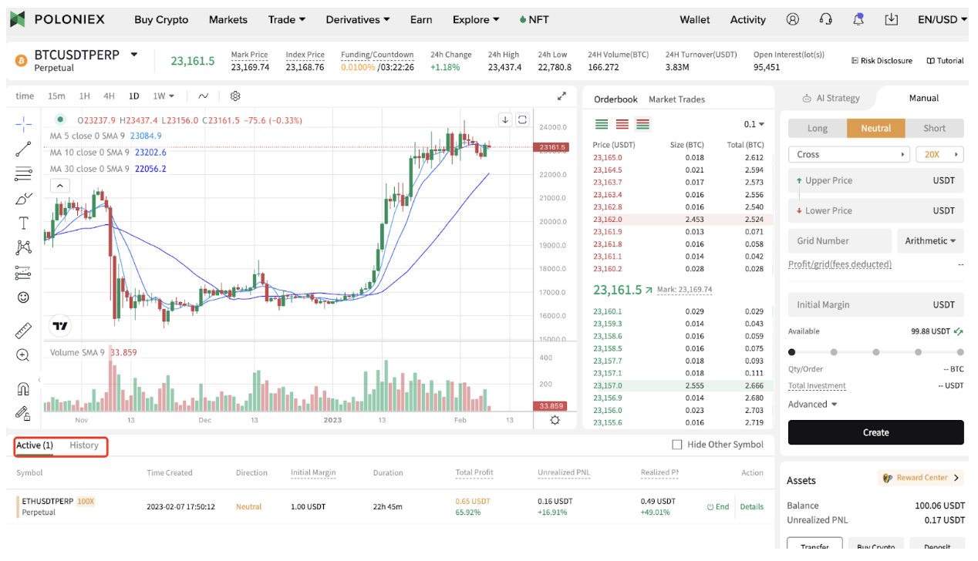Click the chart download arrow icon
Image resolution: width=978 pixels, height=561 pixels.
click(x=504, y=119)
